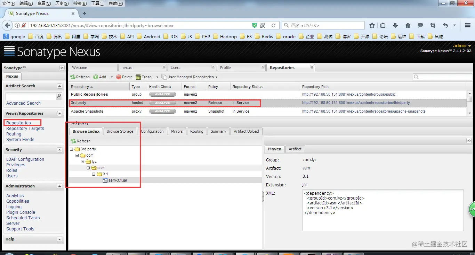
Task: Collapse the asm folder node
Action: [x=88, y=168]
